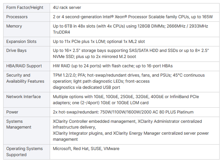Click the 4U rack server value
Screen dimensions: 223x163
pyautogui.click(x=67, y=7)
